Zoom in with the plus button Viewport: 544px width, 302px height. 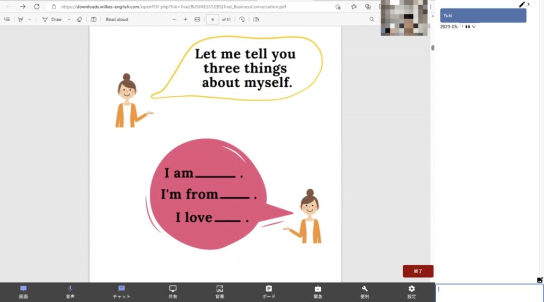click(x=185, y=20)
